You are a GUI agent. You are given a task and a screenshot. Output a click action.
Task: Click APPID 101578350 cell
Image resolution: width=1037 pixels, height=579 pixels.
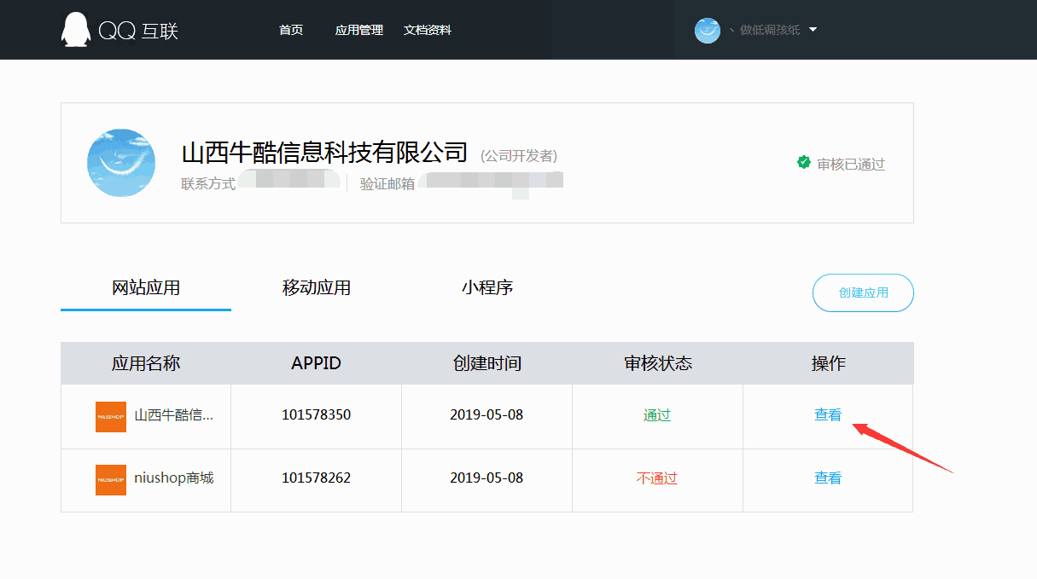(316, 415)
